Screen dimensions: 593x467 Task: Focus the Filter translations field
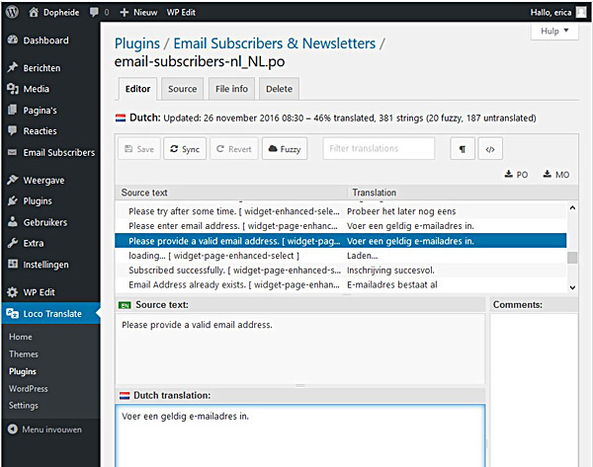click(379, 148)
